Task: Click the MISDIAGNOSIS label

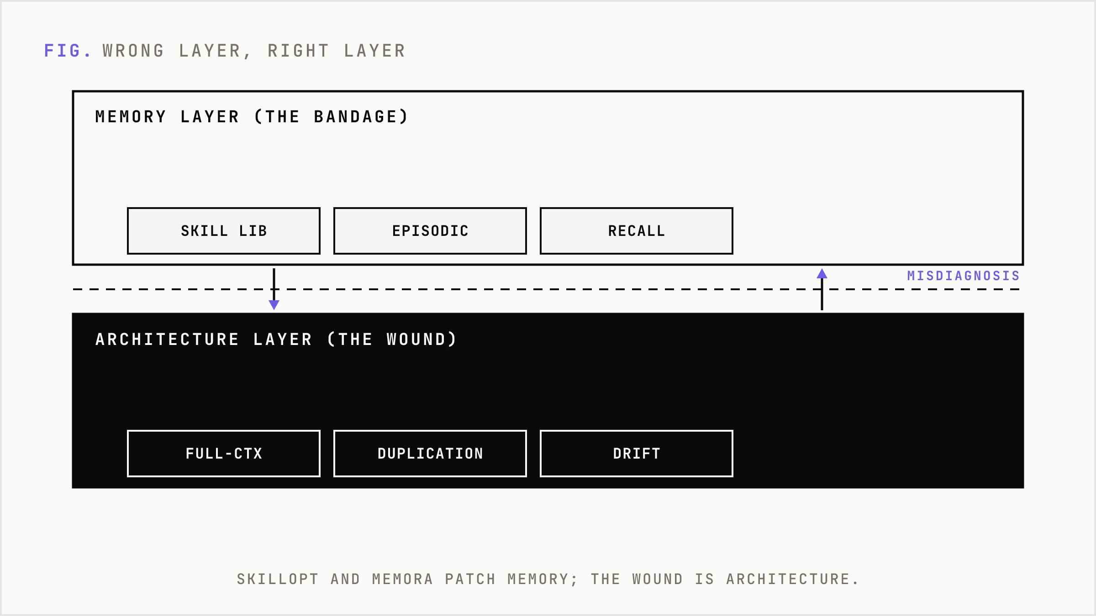Action: [964, 276]
